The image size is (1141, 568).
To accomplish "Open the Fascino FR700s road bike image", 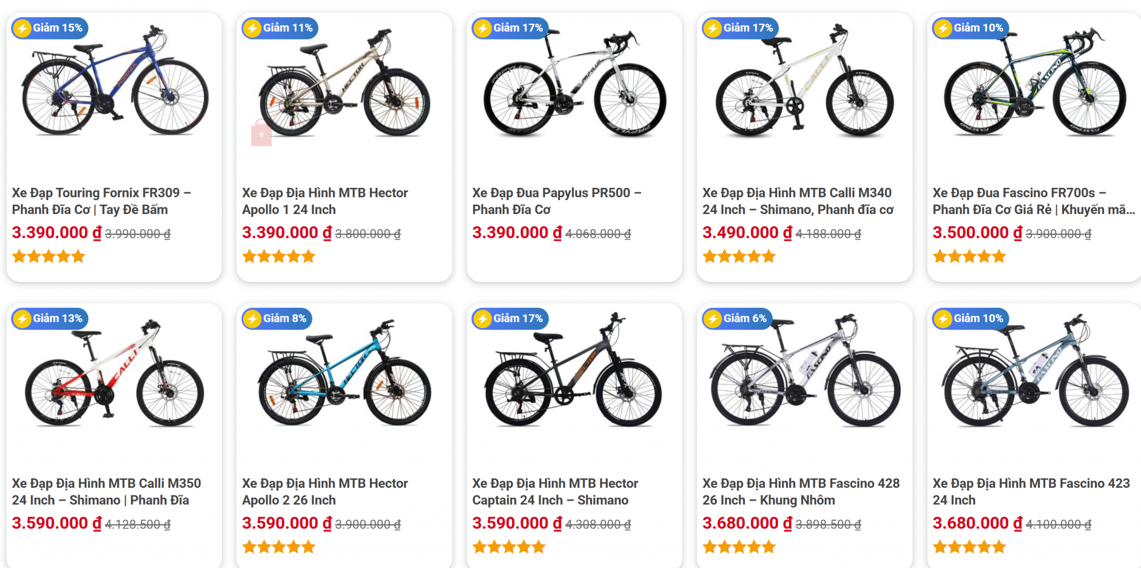I will 1034,84.
